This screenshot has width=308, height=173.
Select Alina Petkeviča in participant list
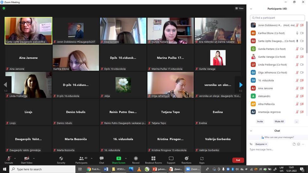point(277,104)
